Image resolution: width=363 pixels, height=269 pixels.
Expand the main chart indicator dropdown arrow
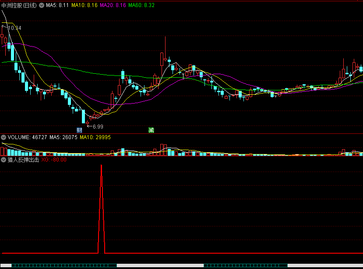tap(42, 5)
